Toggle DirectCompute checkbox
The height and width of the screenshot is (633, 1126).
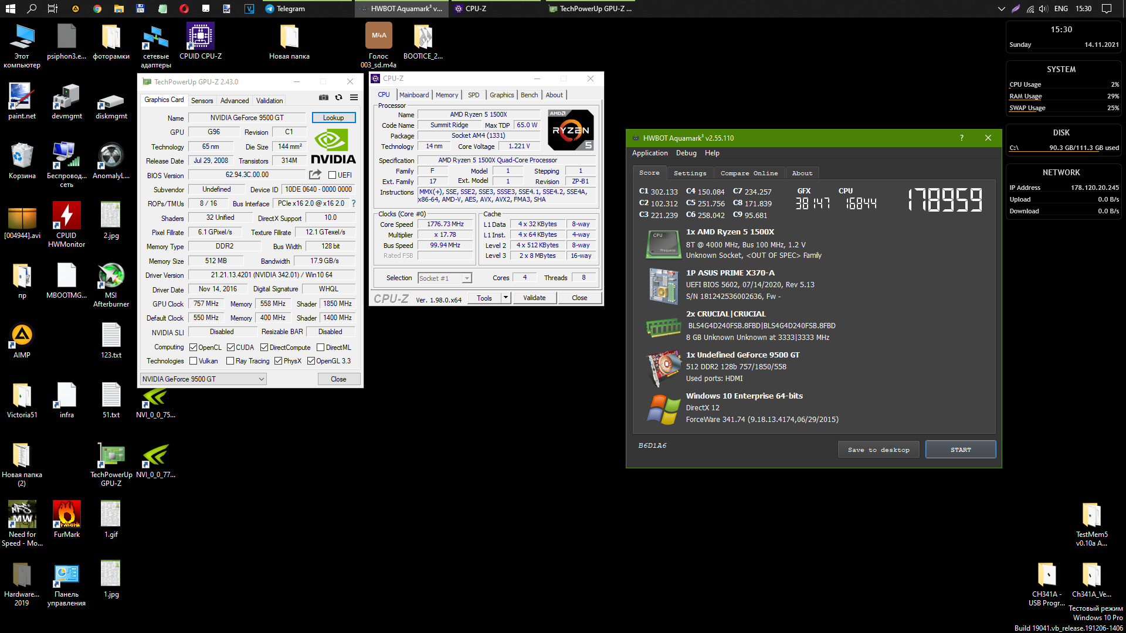coord(264,347)
